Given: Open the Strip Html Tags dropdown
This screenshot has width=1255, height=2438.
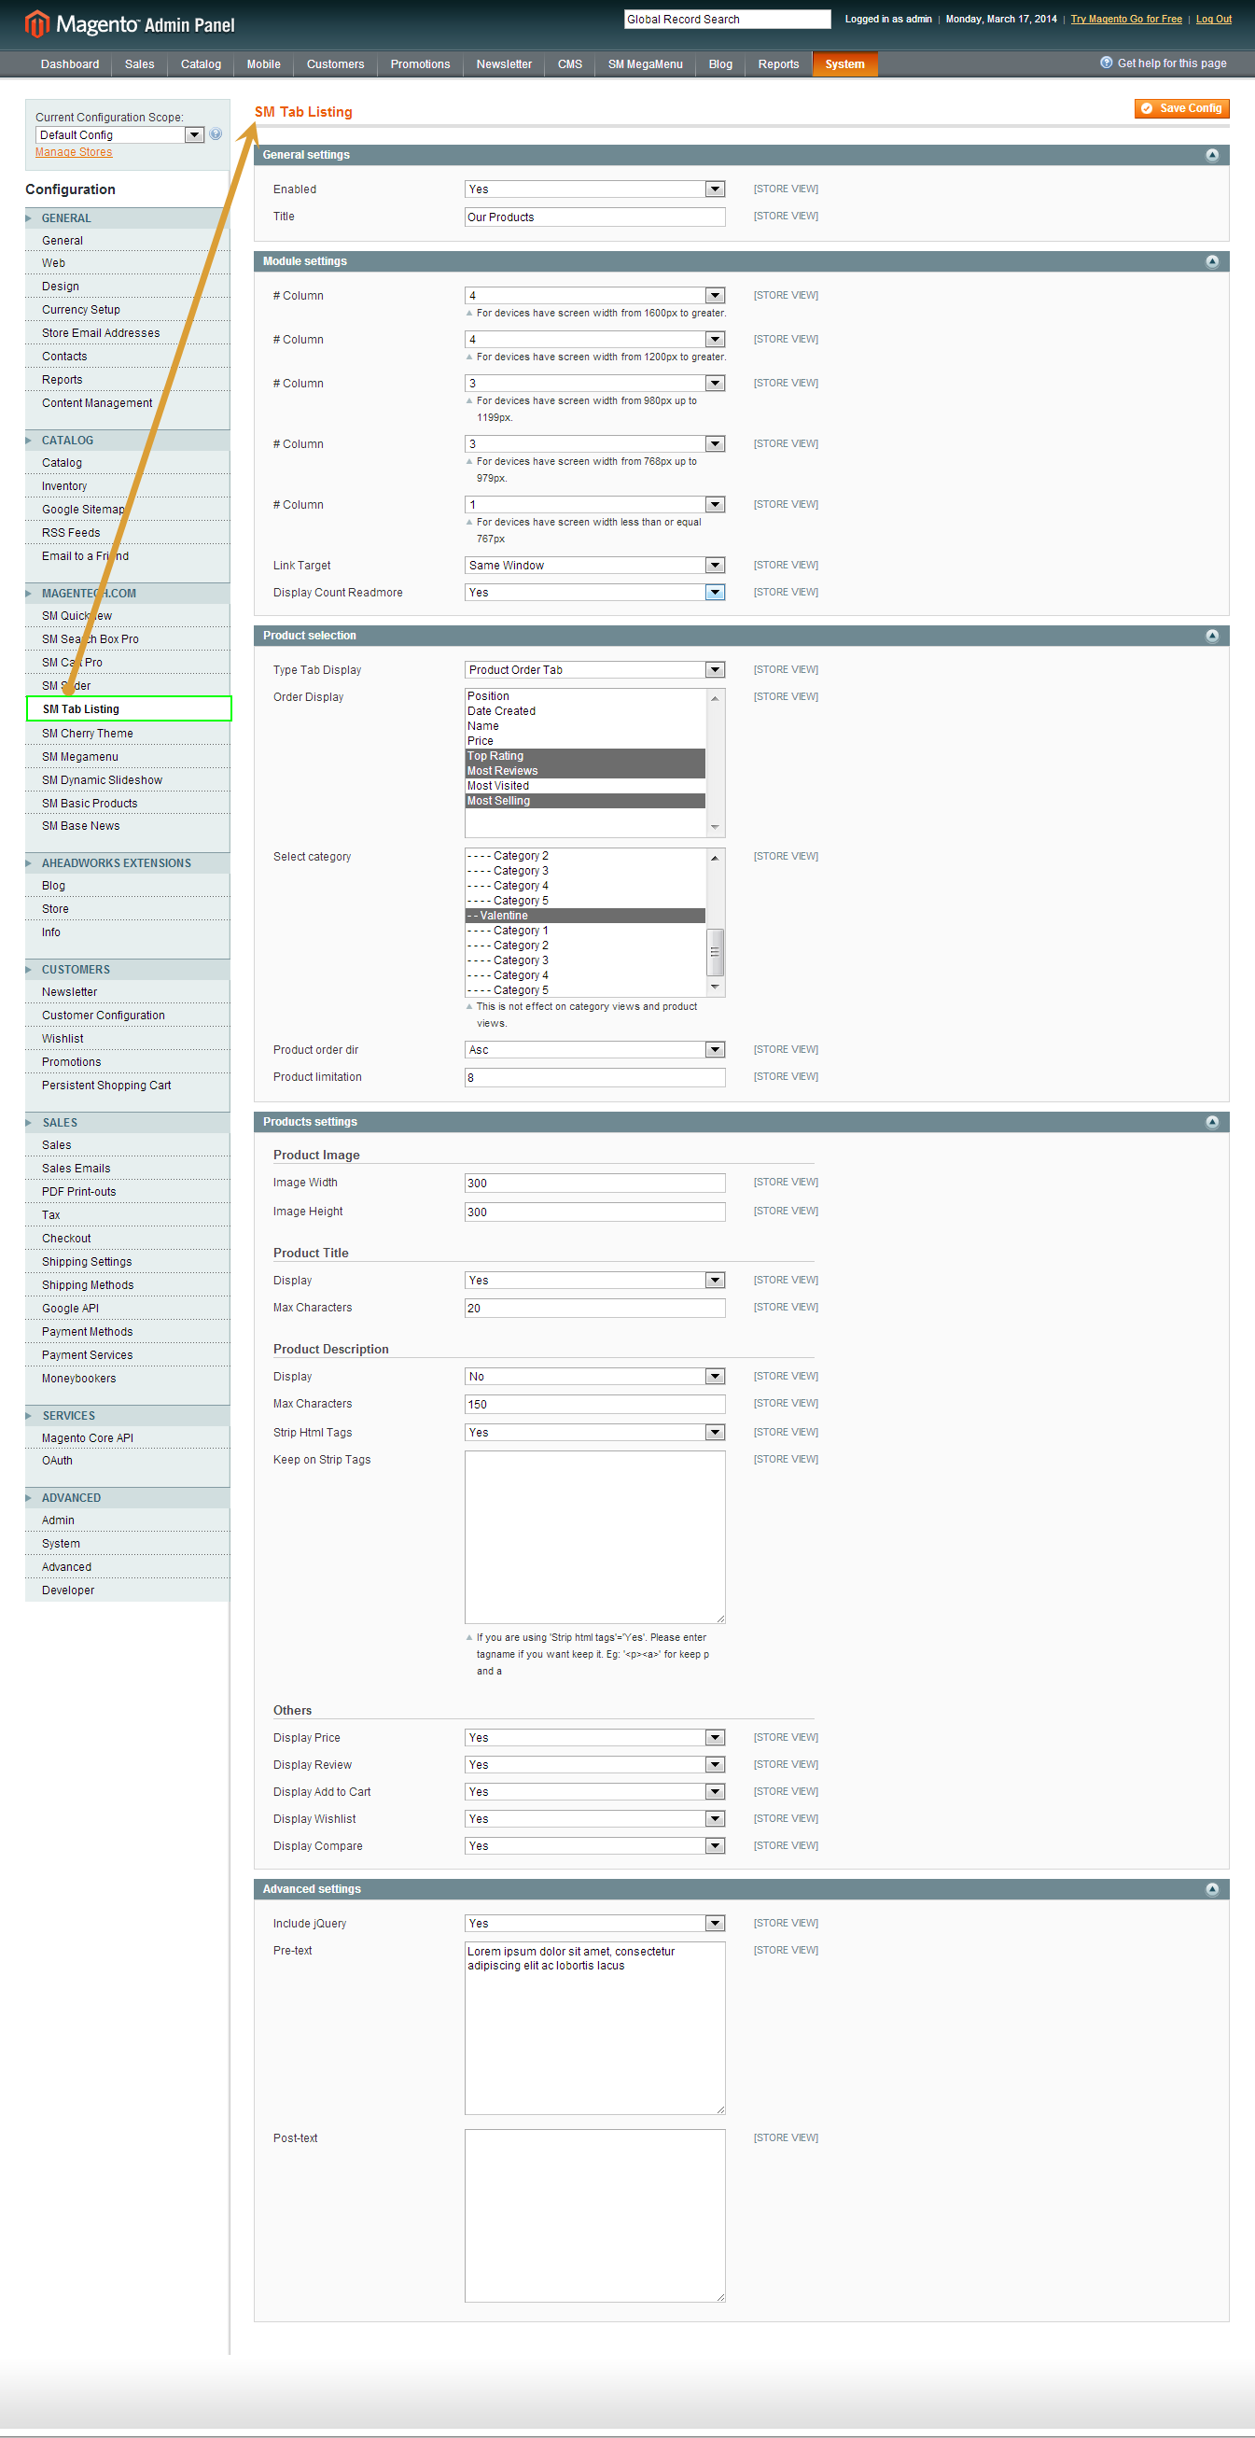Looking at the screenshot, I should 594,1433.
